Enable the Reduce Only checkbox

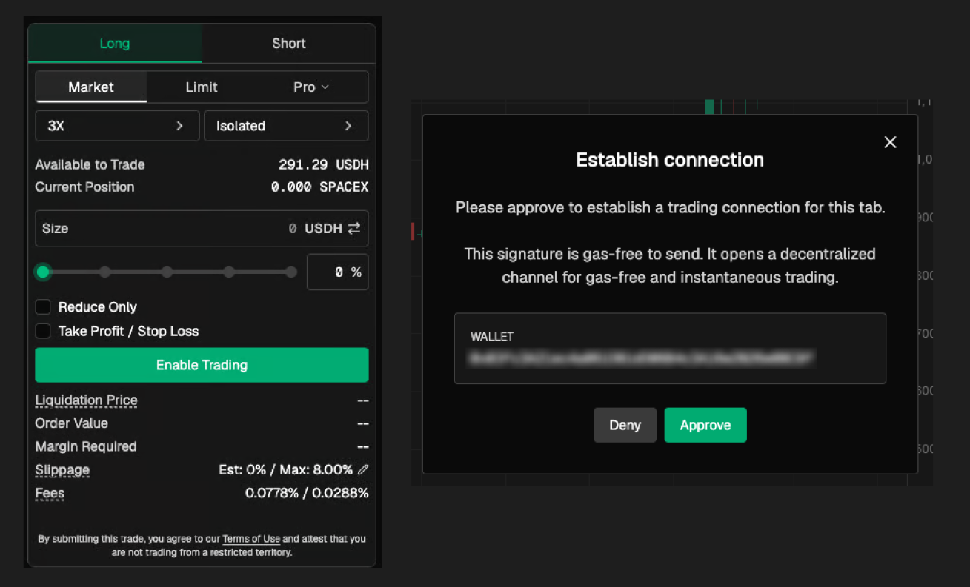pyautogui.click(x=44, y=307)
